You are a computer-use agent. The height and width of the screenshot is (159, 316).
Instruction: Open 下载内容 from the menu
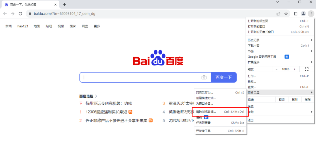[280, 46]
